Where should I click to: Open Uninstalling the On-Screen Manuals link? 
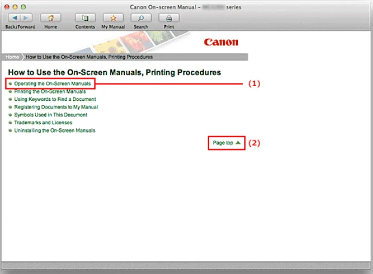pyautogui.click(x=54, y=131)
